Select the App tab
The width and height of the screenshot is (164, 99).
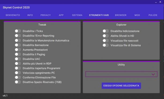tap(61, 15)
